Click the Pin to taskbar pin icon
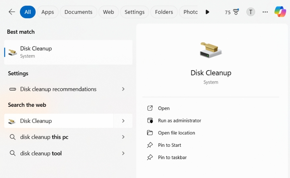This screenshot has height=178, width=290. pos(150,157)
